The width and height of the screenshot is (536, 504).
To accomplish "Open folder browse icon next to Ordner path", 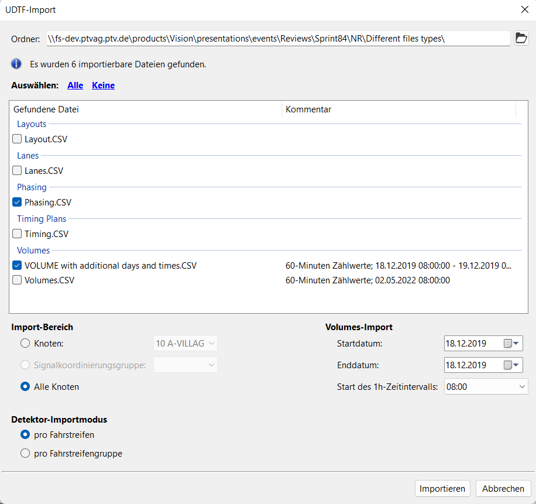I will (521, 39).
